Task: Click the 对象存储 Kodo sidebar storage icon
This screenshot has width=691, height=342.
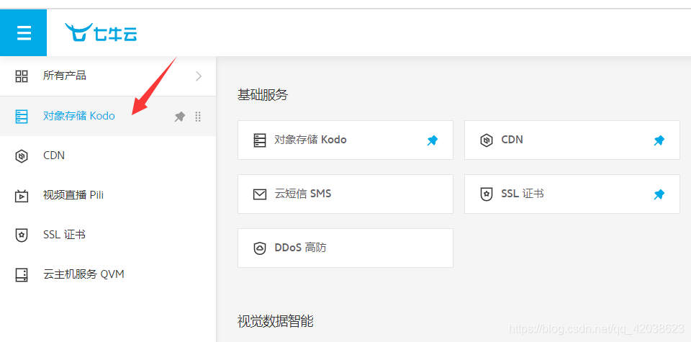Action: click(x=21, y=117)
